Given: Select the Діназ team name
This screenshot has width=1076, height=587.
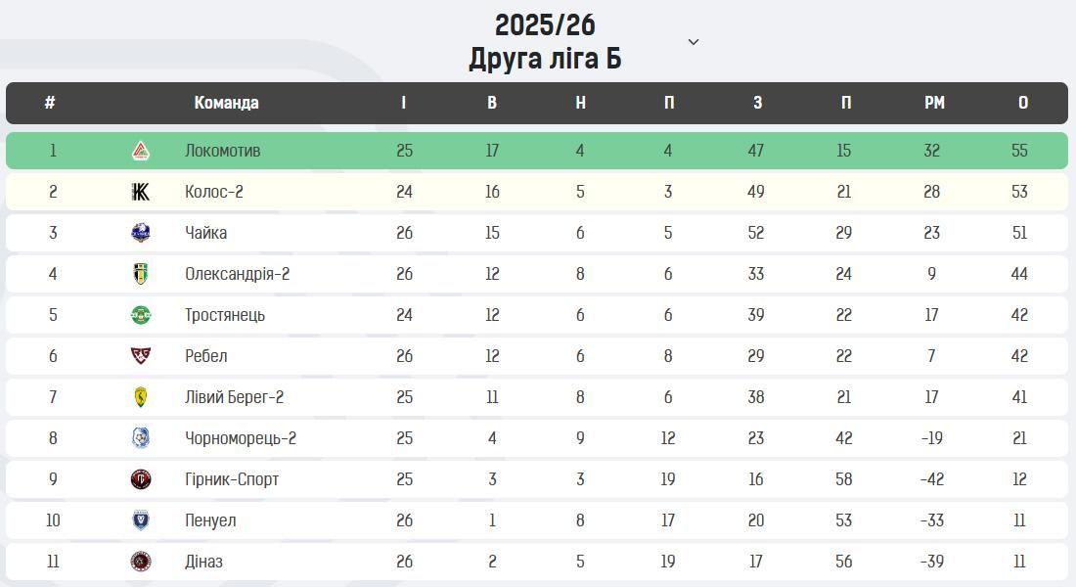Looking at the screenshot, I should 203,562.
